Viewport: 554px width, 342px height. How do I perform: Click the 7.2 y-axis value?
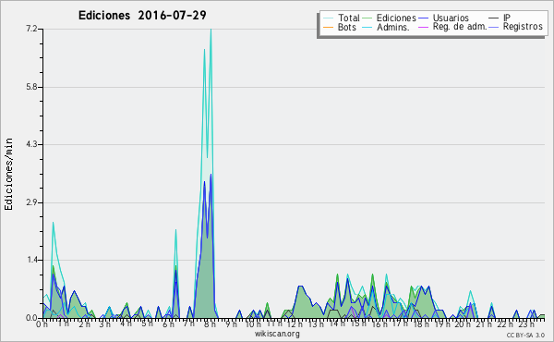[31, 29]
